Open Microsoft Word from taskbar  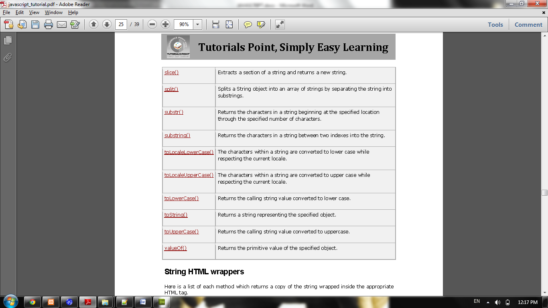143,302
